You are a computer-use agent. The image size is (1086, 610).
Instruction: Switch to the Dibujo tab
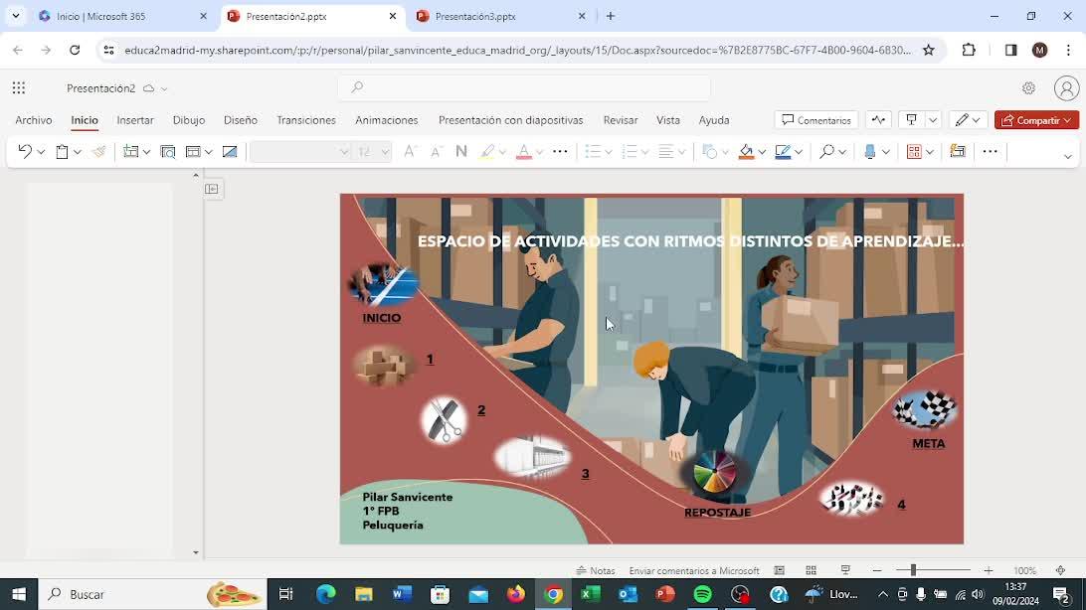click(x=188, y=120)
